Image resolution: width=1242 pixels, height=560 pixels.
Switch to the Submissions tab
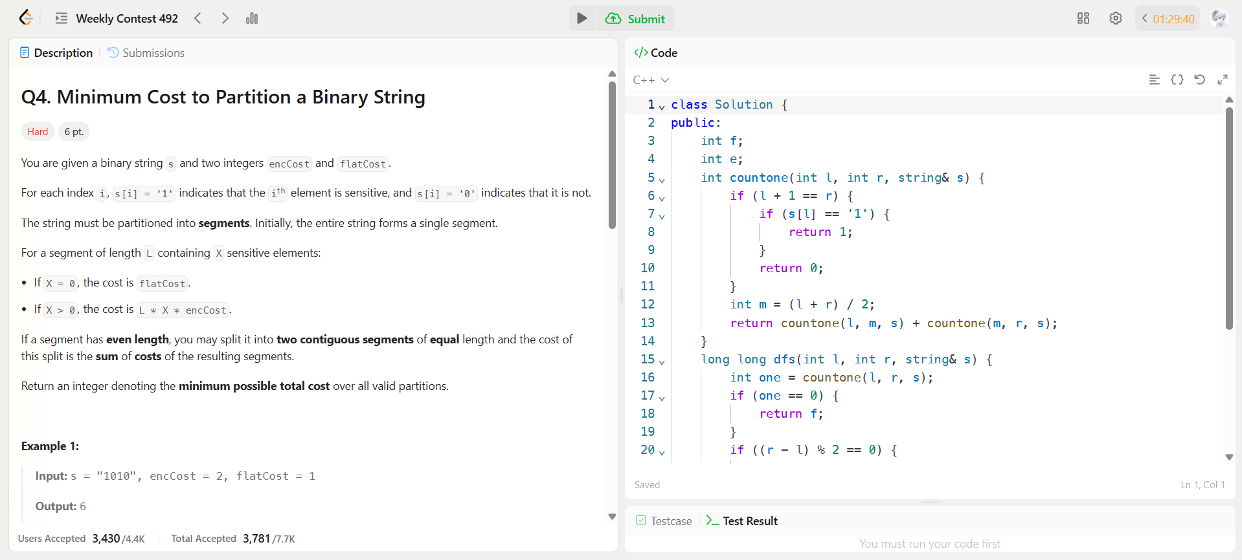[x=146, y=53]
